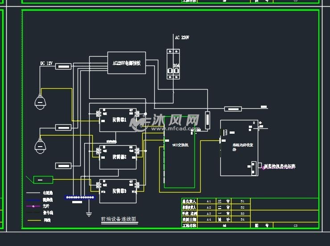Select the first surge protector block

(x=118, y=119)
